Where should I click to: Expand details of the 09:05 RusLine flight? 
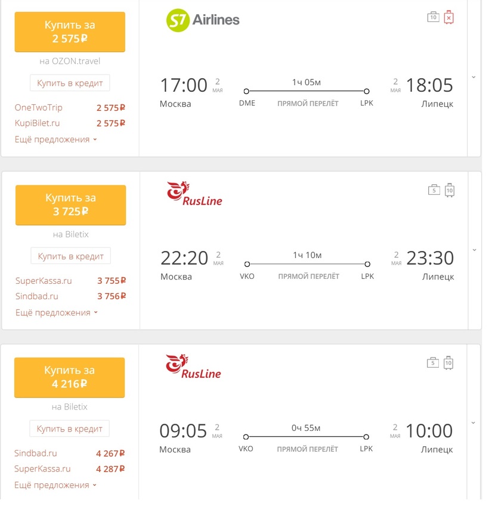(x=473, y=423)
